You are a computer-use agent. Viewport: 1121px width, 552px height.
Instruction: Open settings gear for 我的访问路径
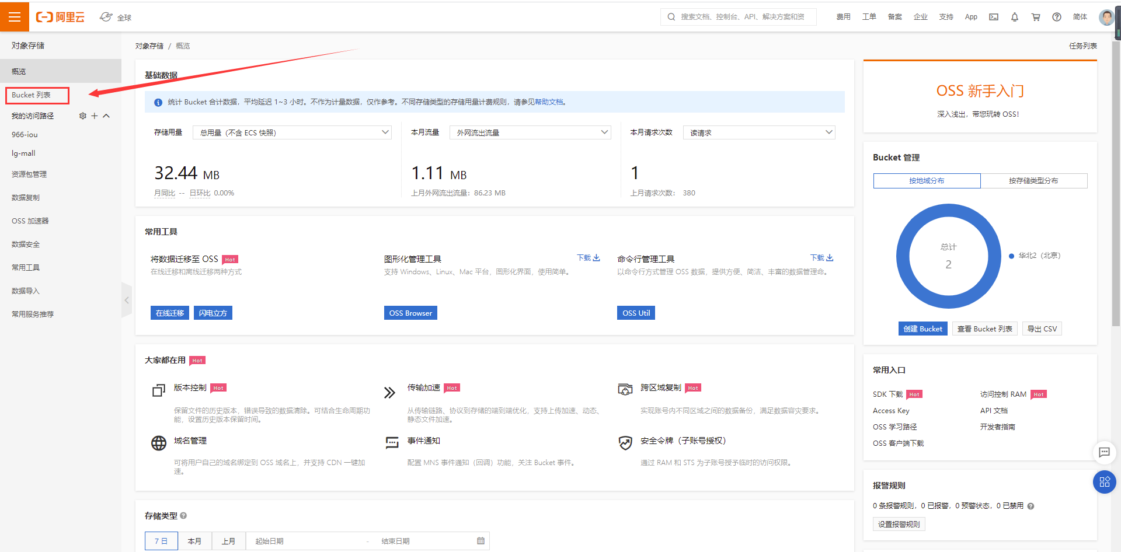pyautogui.click(x=83, y=116)
